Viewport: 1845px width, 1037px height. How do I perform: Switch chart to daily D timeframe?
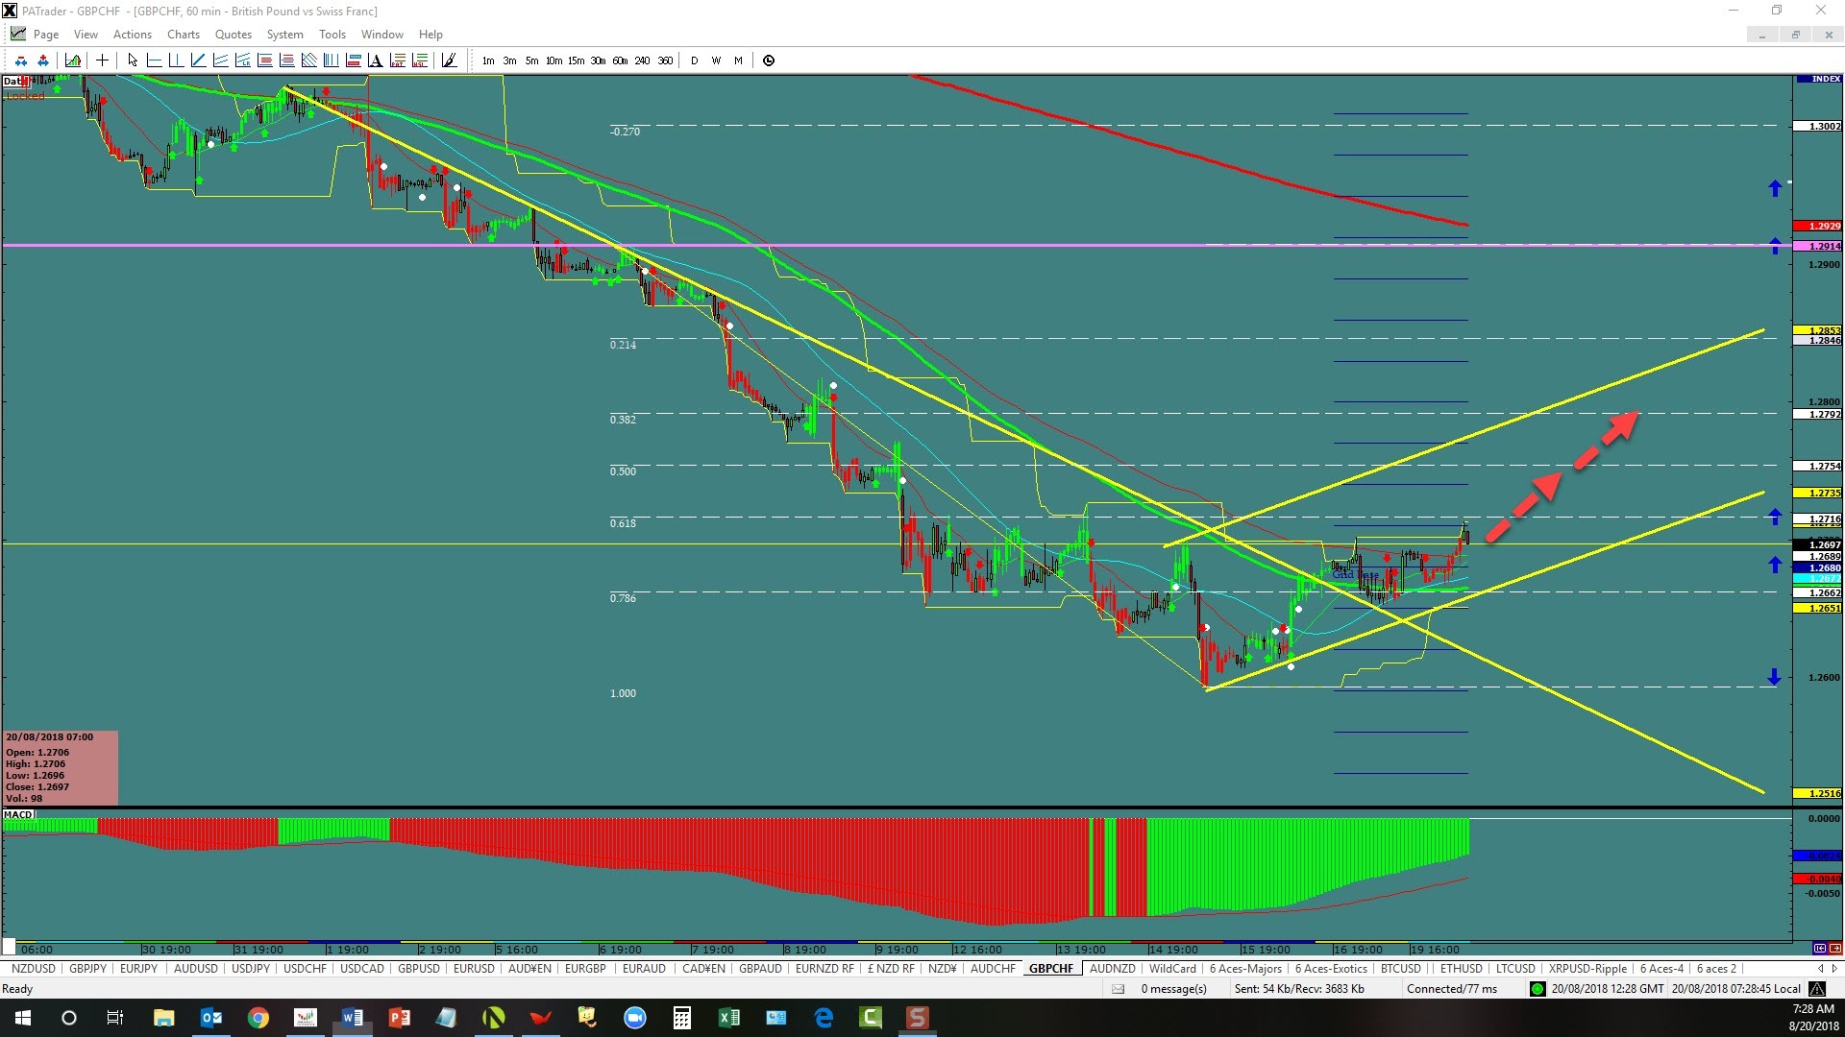[x=694, y=60]
